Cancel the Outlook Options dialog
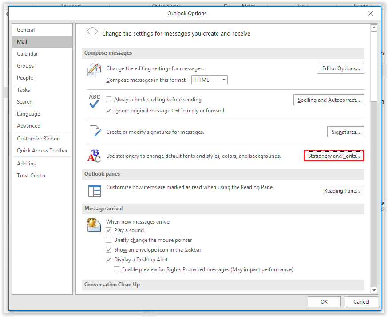Image resolution: width=388 pixels, height=317 pixels. [x=361, y=301]
